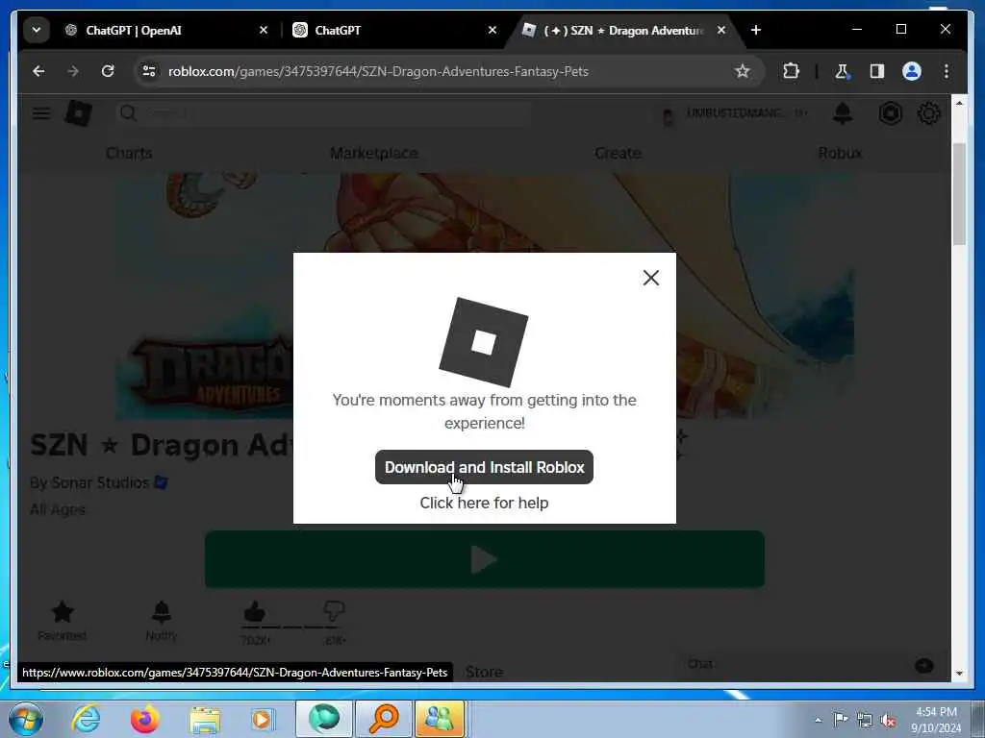Open Windows Media Player from taskbar
The image size is (985, 738).
pos(263,719)
